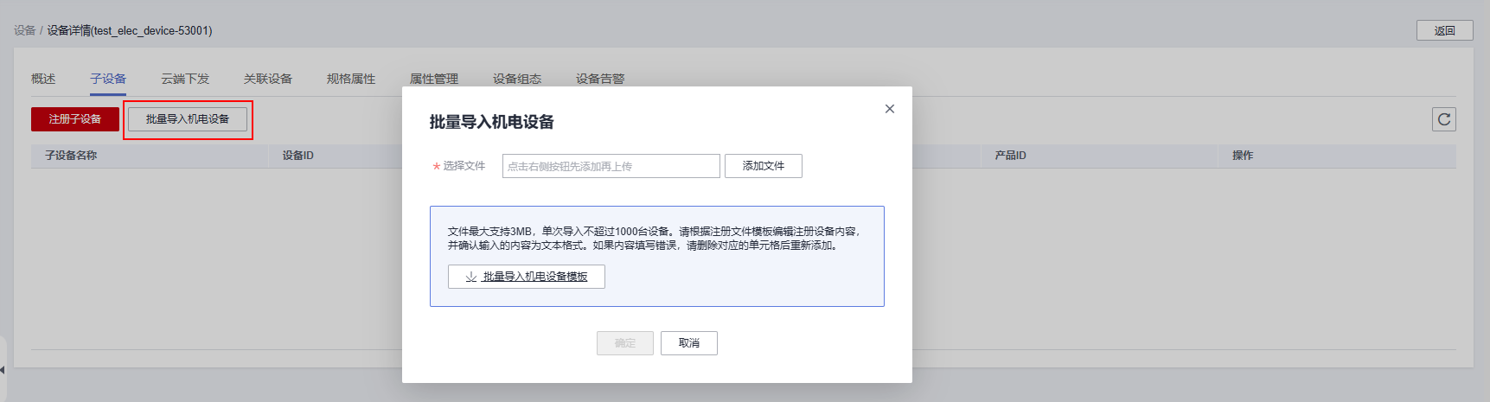Click the disabled 确定 button
The width and height of the screenshot is (1490, 402).
click(x=625, y=343)
